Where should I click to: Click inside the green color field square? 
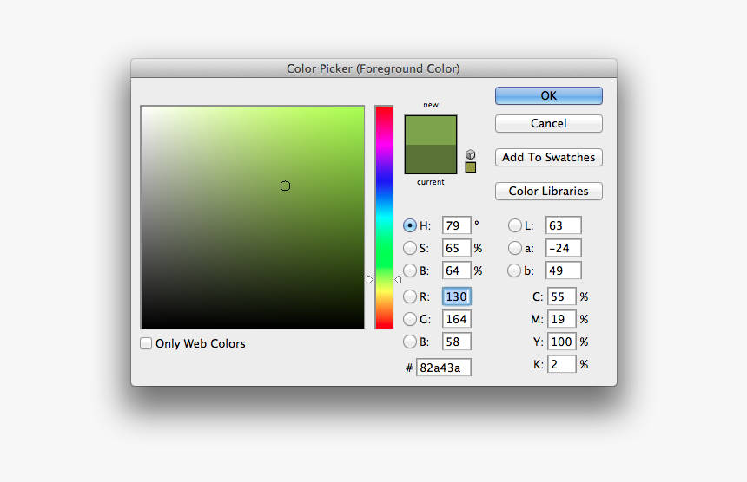pyautogui.click(x=253, y=218)
